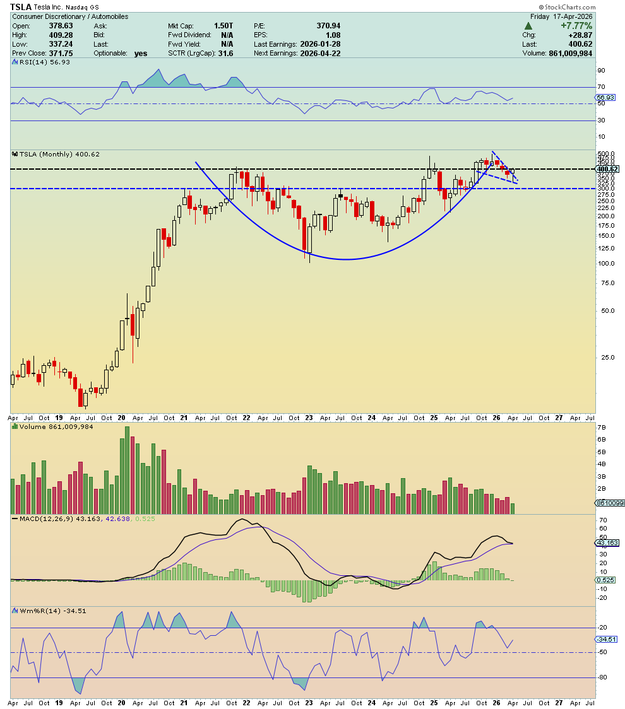Click the 90 level on RSI axis

[601, 71]
